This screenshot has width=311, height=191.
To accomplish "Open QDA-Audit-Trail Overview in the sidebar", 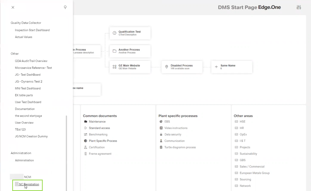I will point(31,61).
